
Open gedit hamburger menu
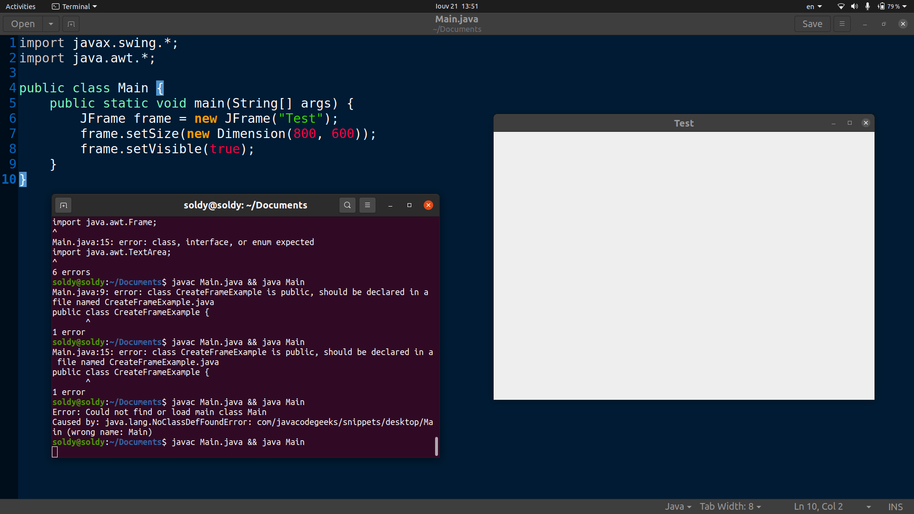point(842,24)
